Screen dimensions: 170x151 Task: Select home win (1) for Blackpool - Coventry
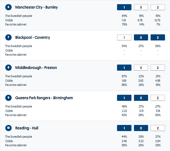(x=124, y=37)
